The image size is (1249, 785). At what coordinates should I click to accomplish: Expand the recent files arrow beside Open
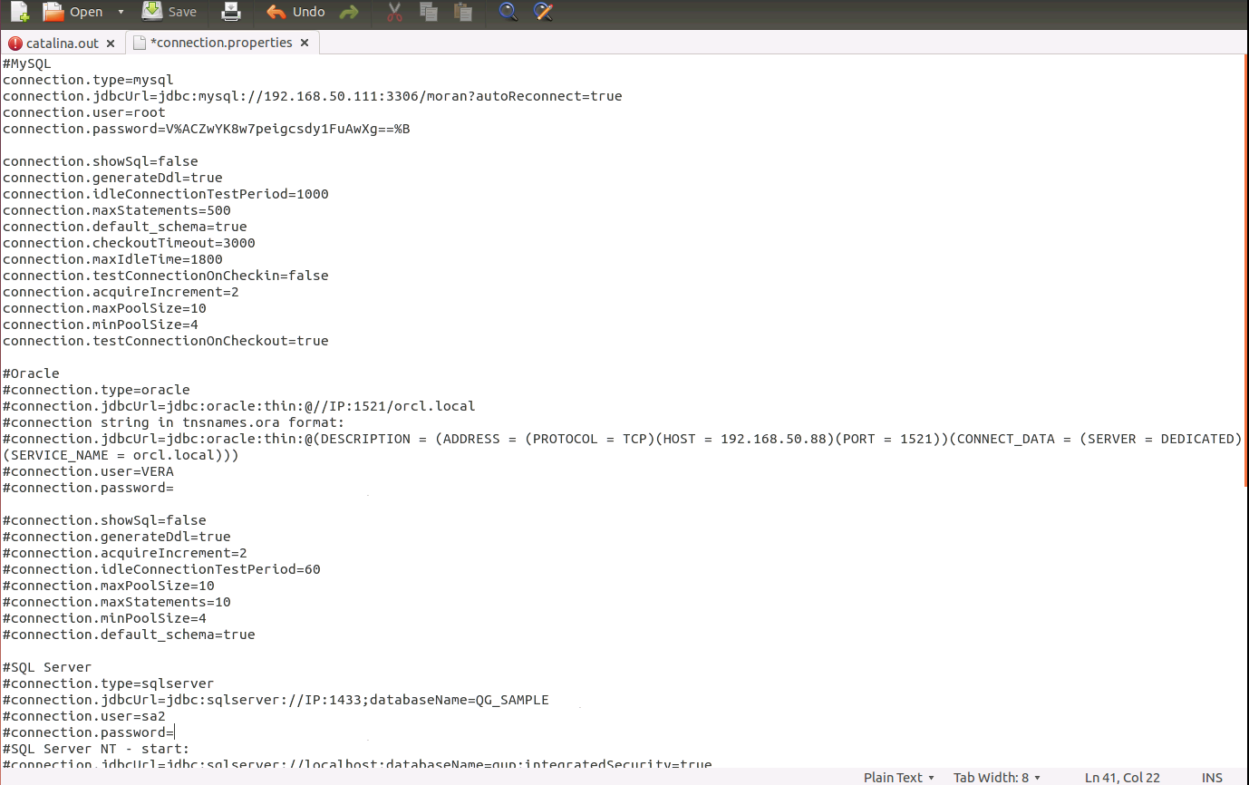(x=121, y=12)
